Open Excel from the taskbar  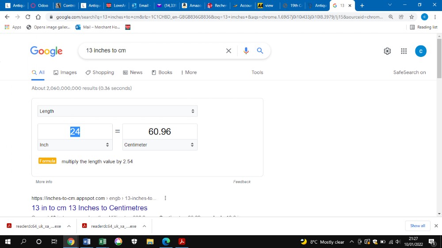point(103,241)
